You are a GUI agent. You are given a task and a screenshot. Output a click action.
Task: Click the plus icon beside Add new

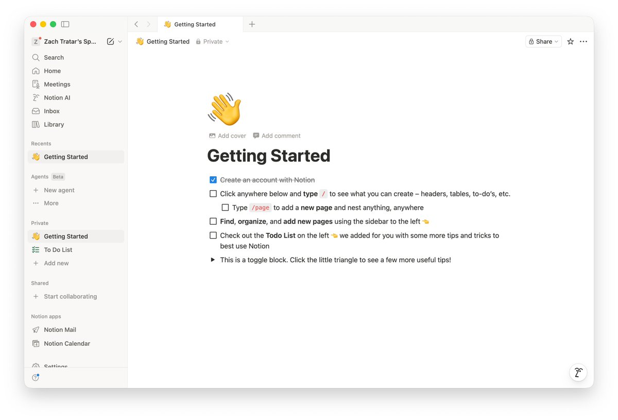[36, 263]
